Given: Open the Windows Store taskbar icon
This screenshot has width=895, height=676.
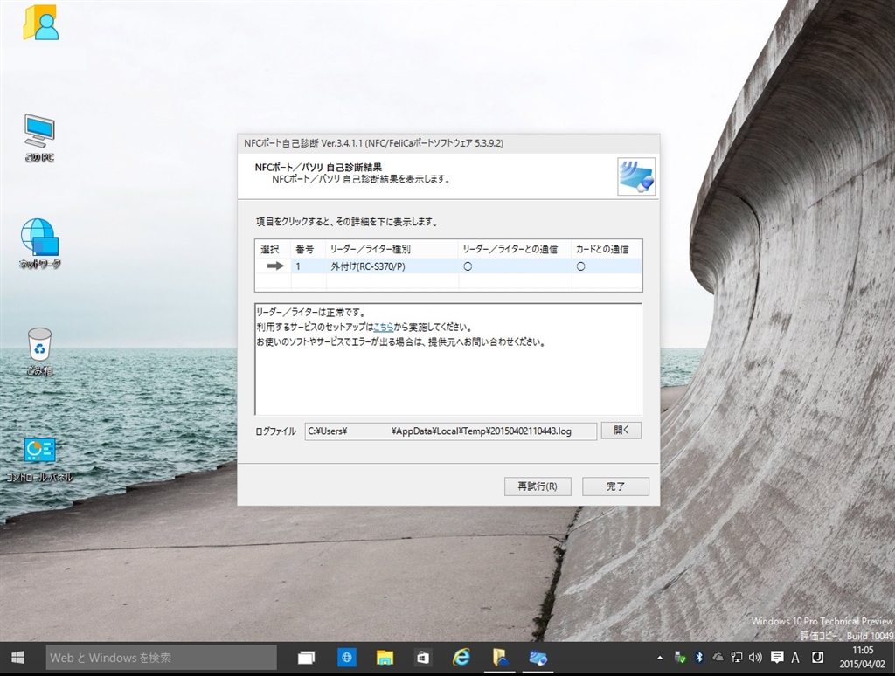Looking at the screenshot, I should [423, 658].
